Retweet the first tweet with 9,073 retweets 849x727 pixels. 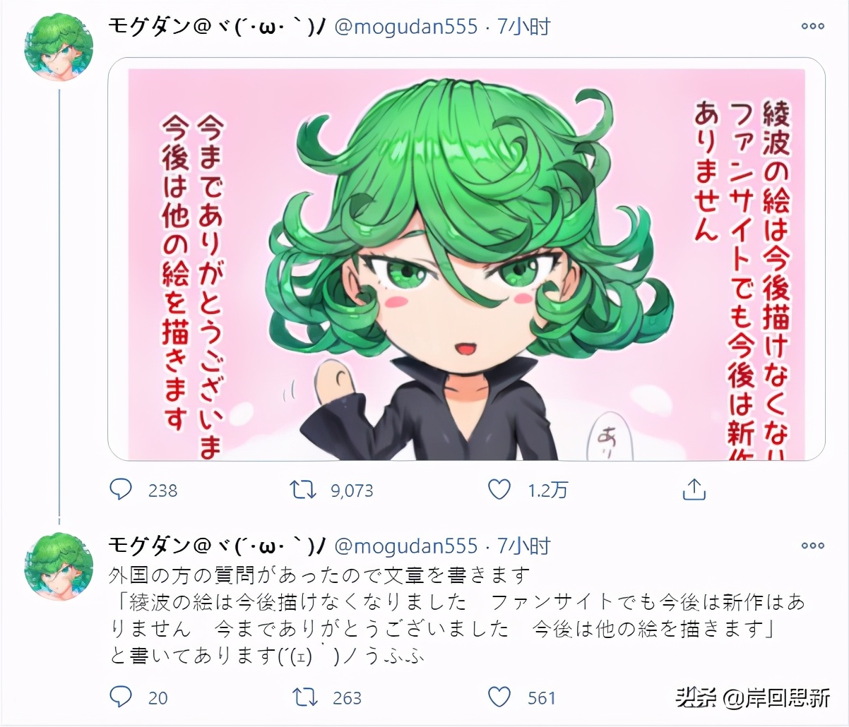pyautogui.click(x=304, y=489)
